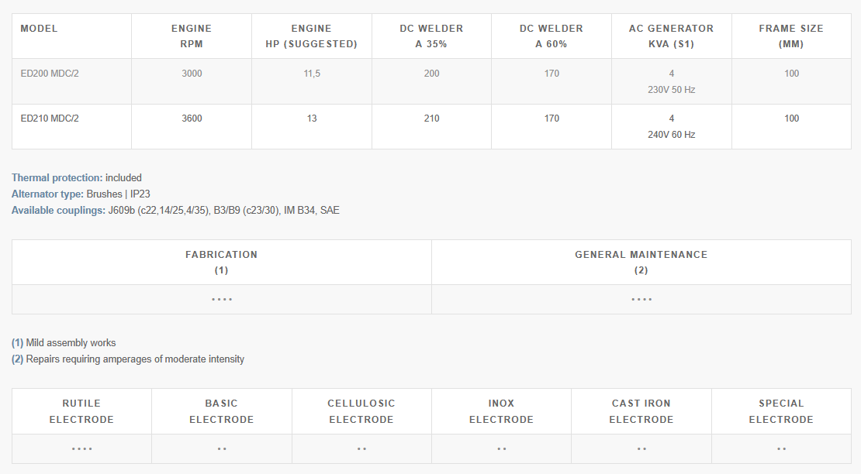Image resolution: width=861 pixels, height=474 pixels.
Task: Click the MODEL column header
Action: click(x=39, y=29)
